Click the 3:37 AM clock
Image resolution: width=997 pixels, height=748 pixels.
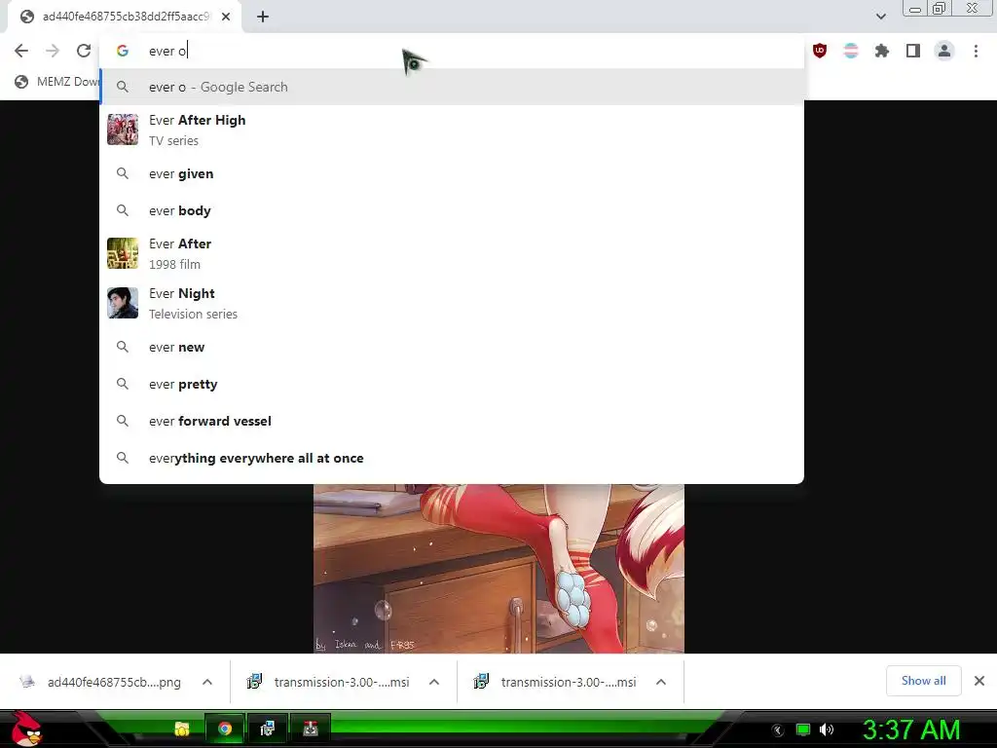(x=911, y=729)
